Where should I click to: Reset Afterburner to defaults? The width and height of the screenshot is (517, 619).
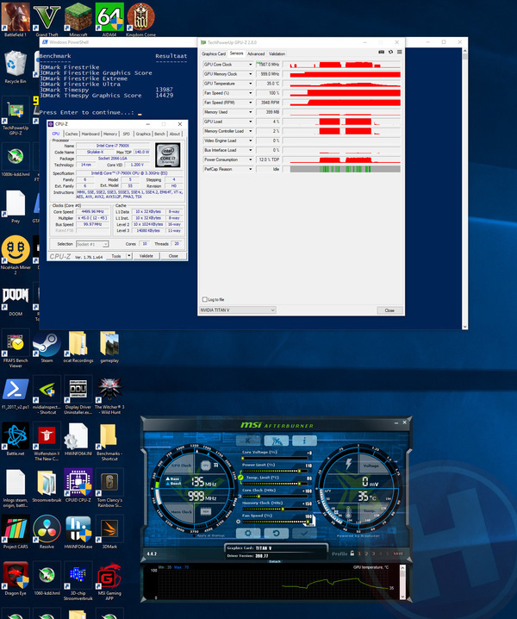pyautogui.click(x=276, y=534)
